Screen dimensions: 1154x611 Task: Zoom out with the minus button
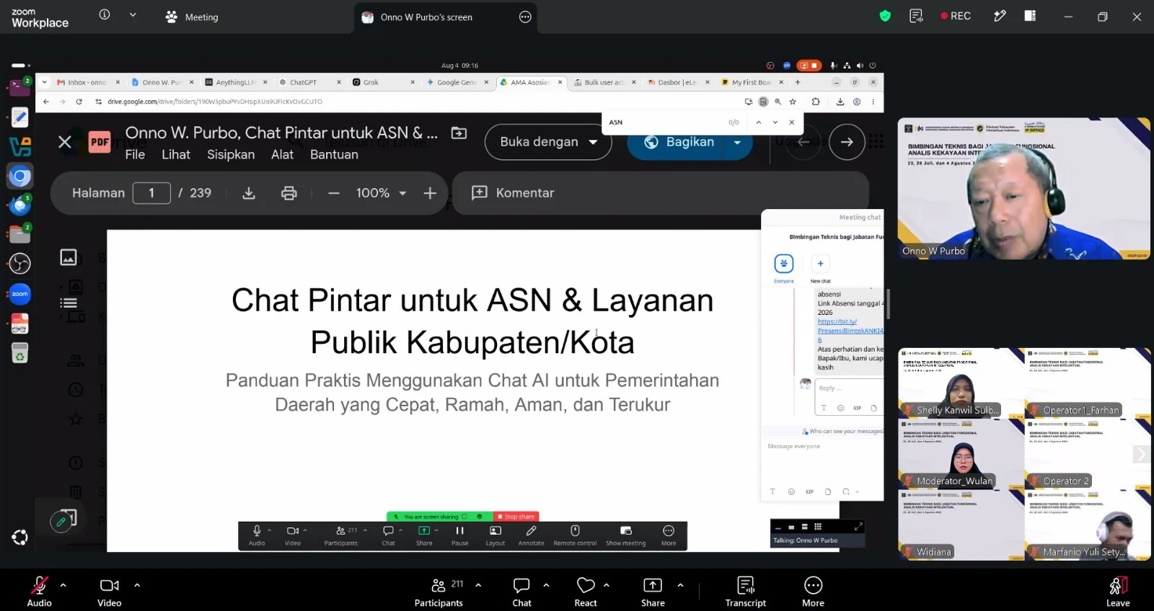[x=333, y=193]
